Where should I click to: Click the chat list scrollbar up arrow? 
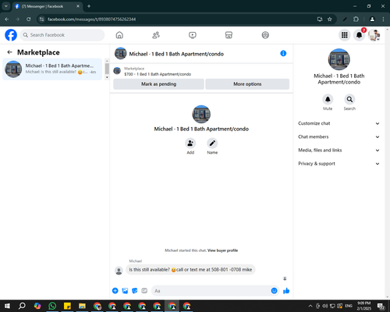click(107, 61)
